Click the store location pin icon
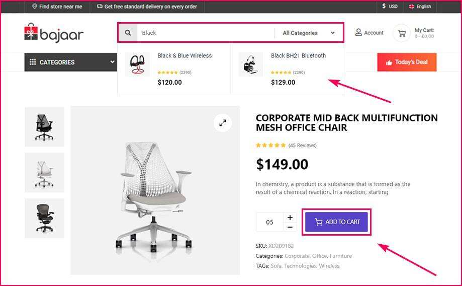Image resolution: width=462 pixels, height=286 pixels. tap(35, 7)
